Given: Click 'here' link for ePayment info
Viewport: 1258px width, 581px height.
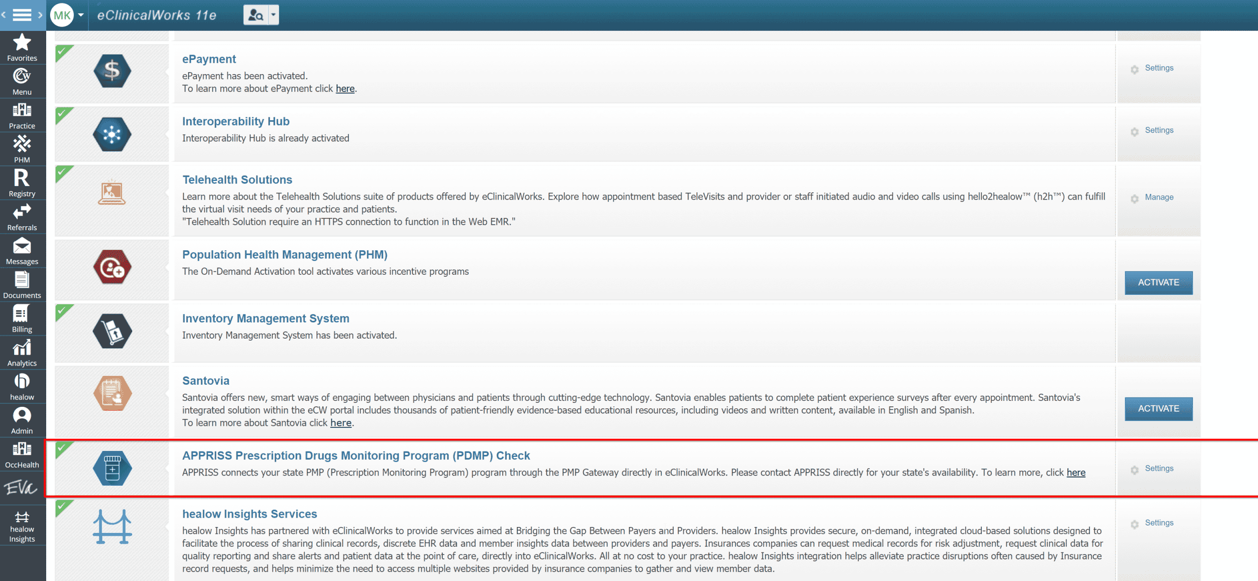Looking at the screenshot, I should pos(345,89).
